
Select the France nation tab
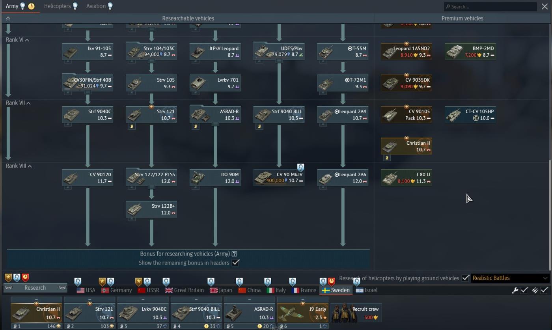(x=304, y=290)
